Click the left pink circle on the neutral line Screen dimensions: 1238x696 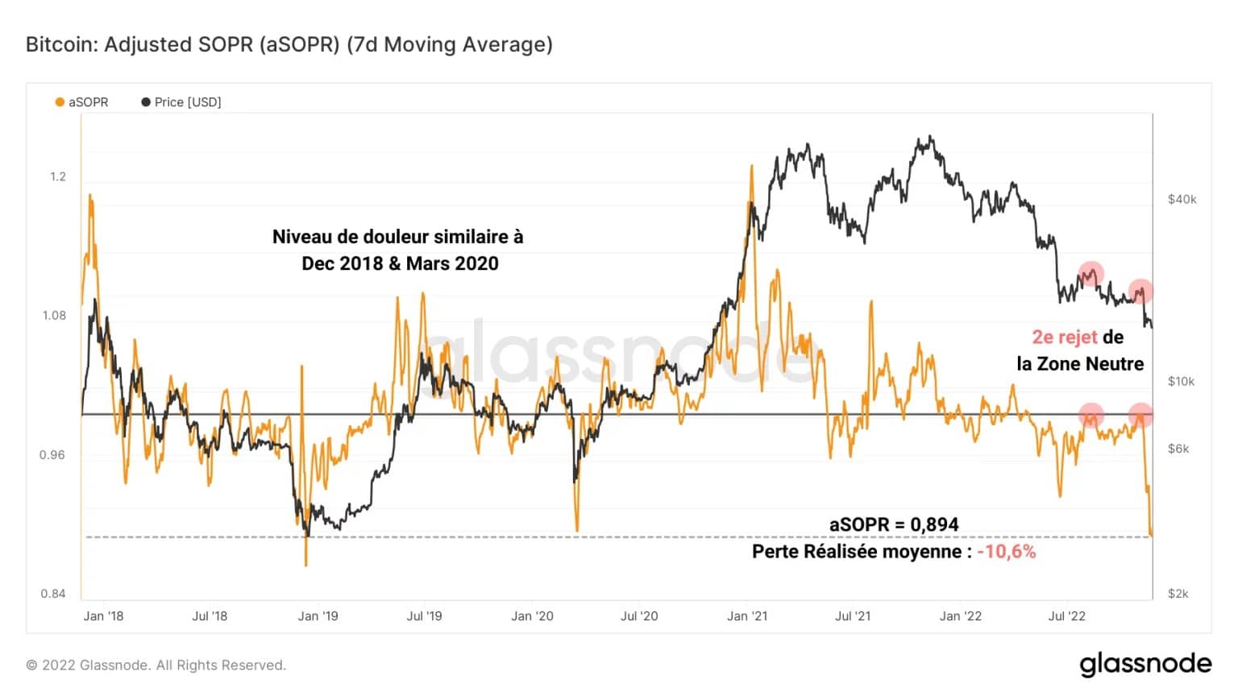(x=1091, y=416)
